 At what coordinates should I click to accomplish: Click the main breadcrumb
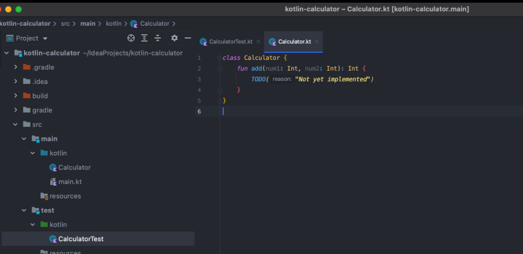[88, 24]
